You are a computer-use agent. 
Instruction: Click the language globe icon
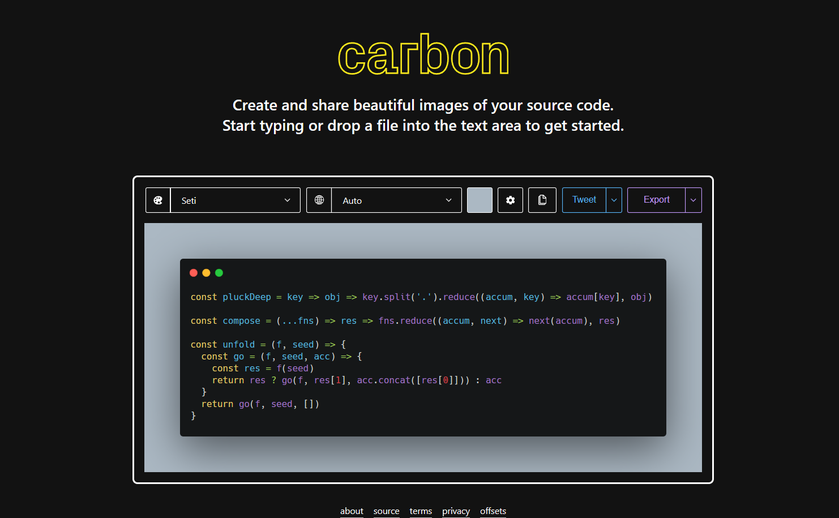tap(319, 200)
